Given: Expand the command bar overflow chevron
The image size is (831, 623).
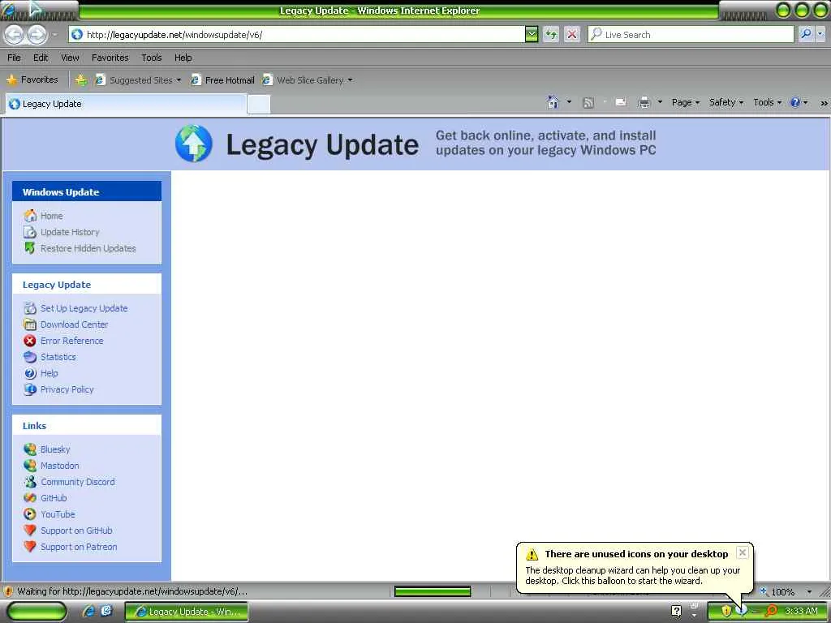Looking at the screenshot, I should (824, 103).
